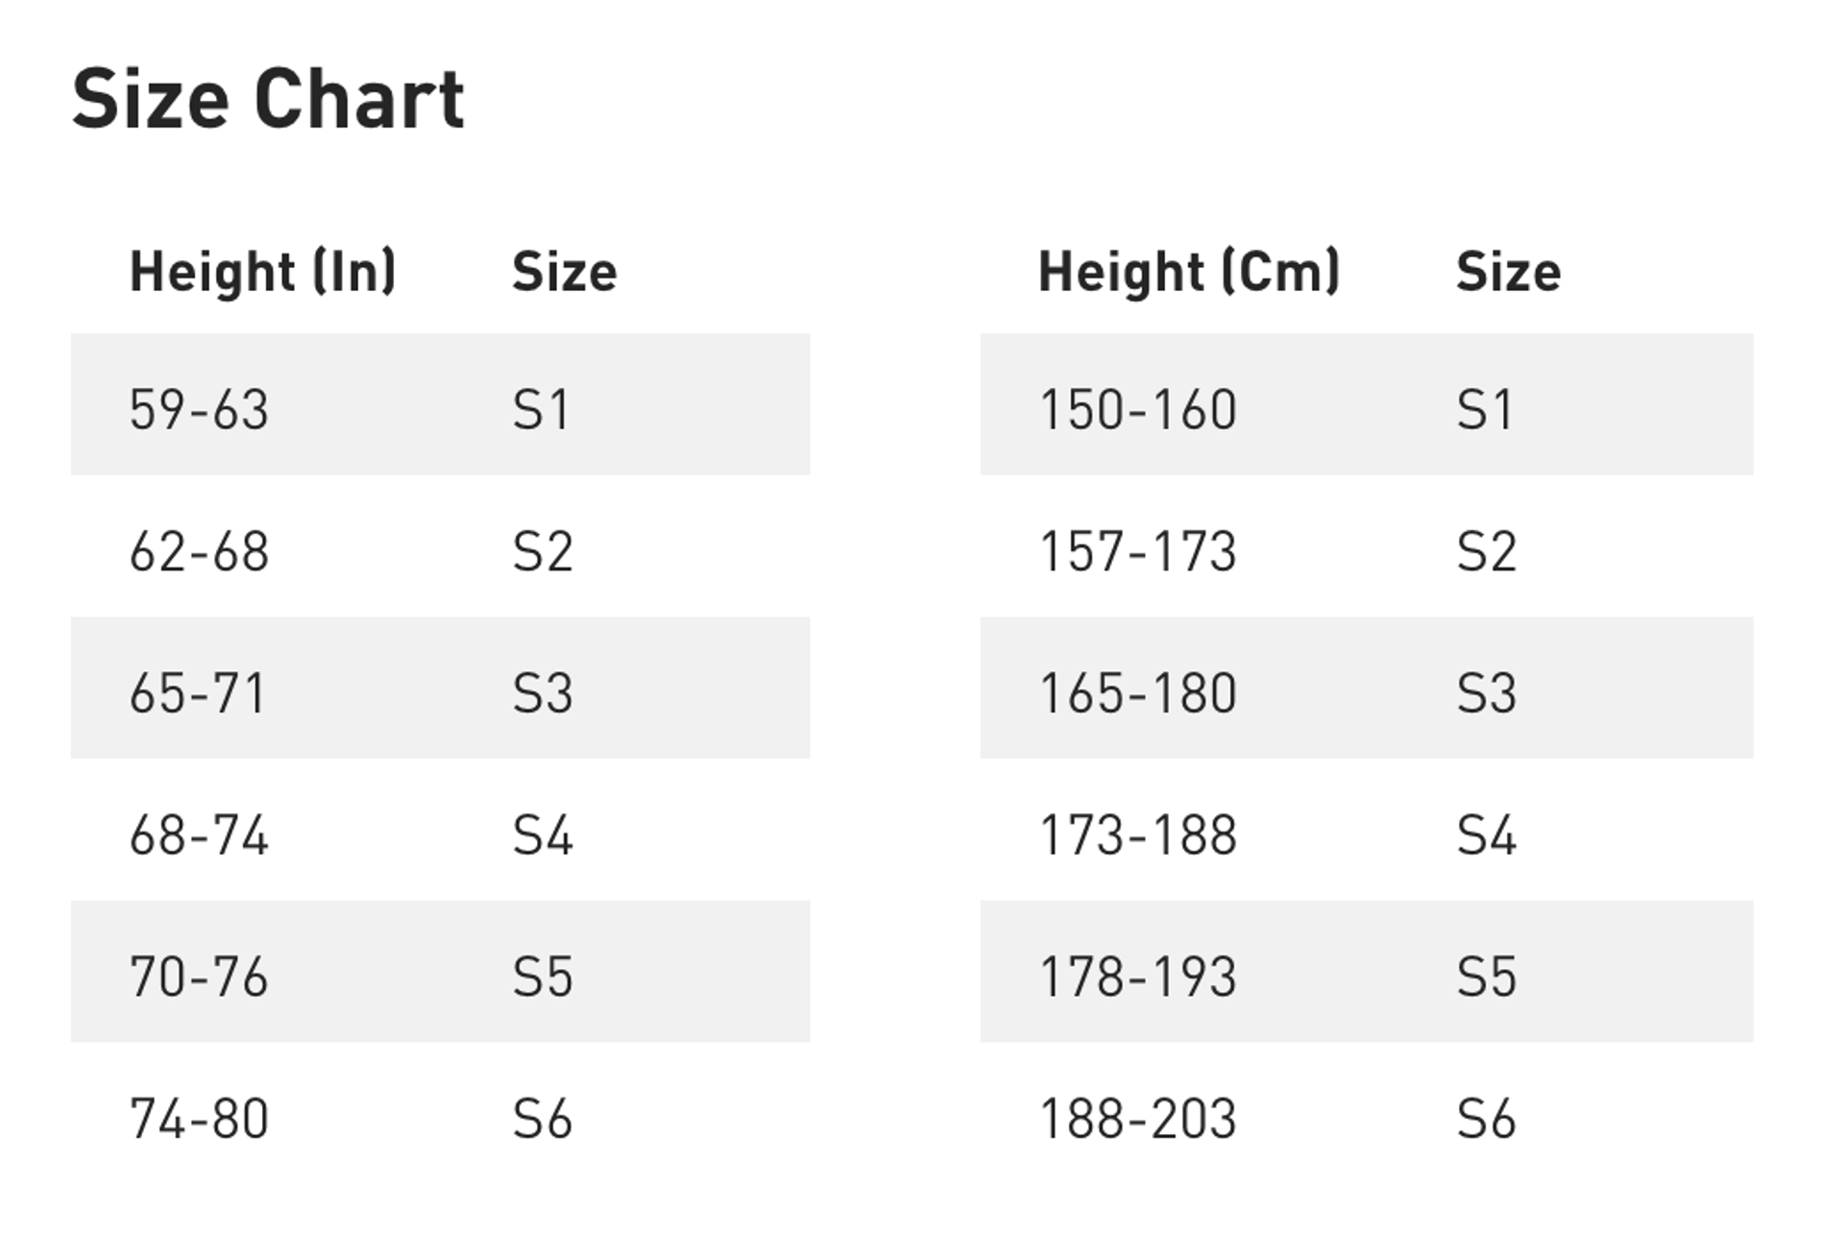Choose the 165-180 cm height cell
The height and width of the screenshot is (1255, 1844).
pos(1138,693)
